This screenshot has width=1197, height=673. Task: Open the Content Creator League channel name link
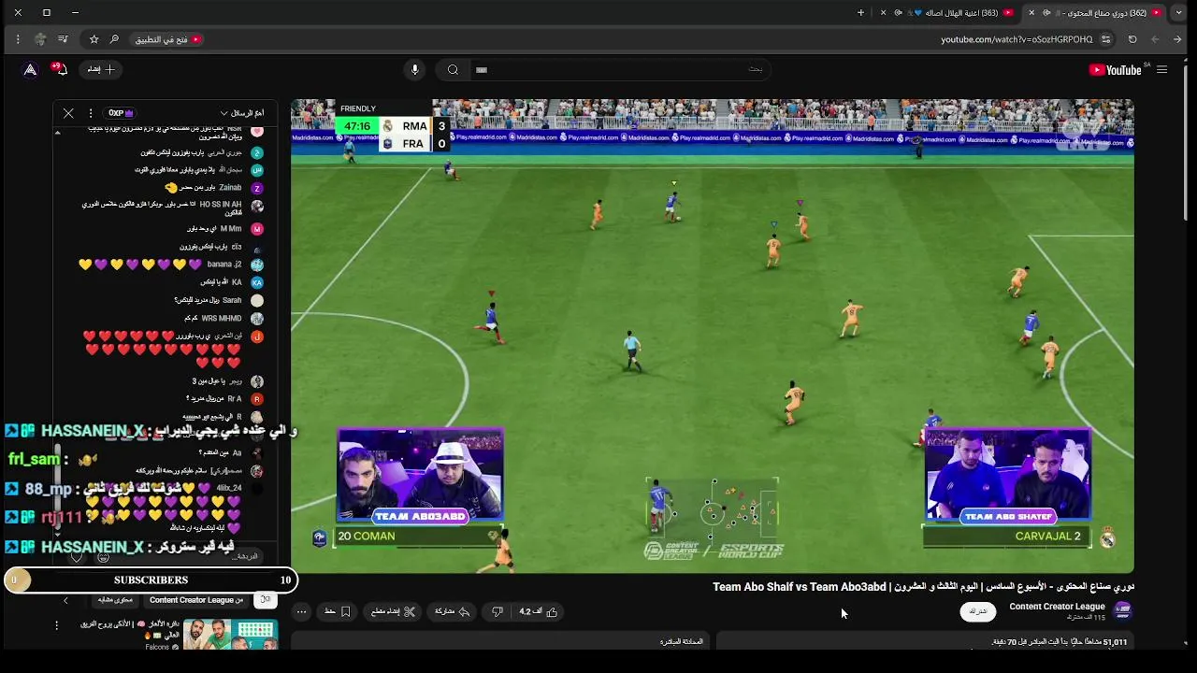click(x=1057, y=607)
